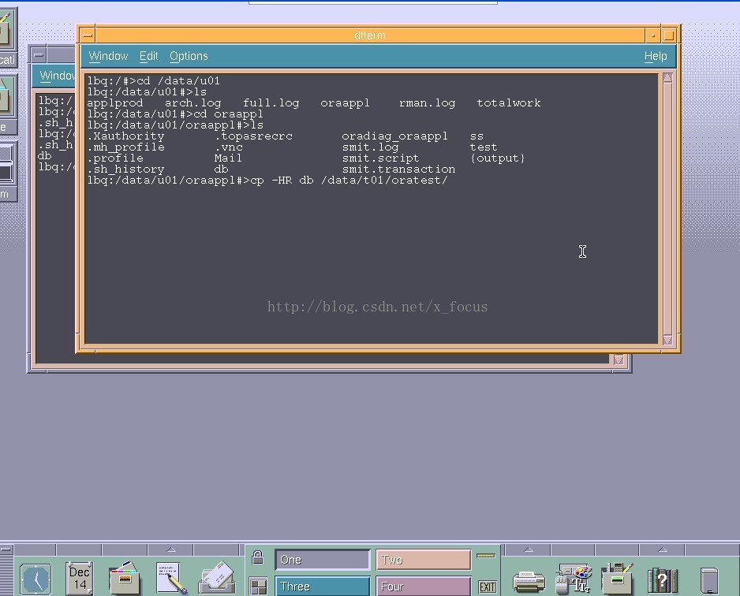This screenshot has width=740, height=596.
Task: Expand subpanel arrow above Help Manager icon
Action: point(662,549)
